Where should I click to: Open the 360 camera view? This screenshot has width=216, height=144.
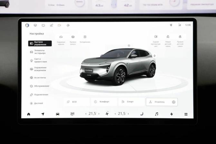coord(72,114)
